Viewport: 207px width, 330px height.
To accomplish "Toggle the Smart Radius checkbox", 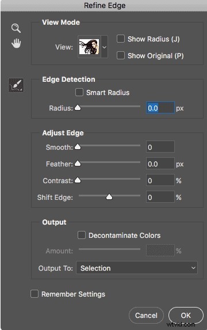I will tap(79, 92).
